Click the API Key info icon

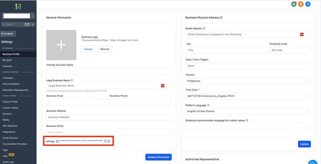click(x=57, y=141)
